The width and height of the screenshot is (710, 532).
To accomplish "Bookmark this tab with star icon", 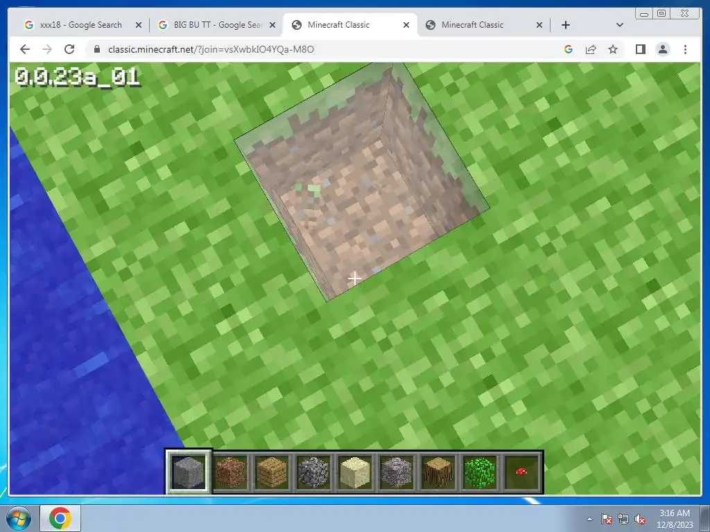I will point(613,49).
